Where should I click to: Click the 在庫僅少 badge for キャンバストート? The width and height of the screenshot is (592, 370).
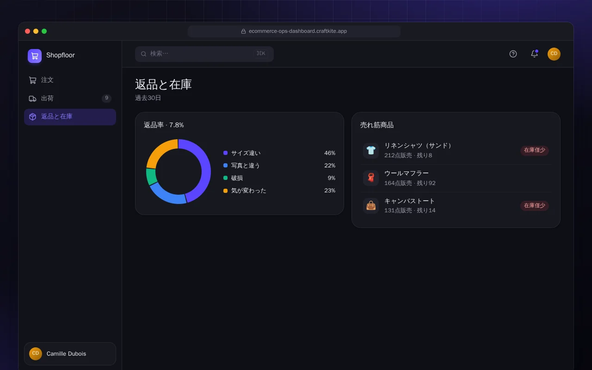(x=535, y=206)
